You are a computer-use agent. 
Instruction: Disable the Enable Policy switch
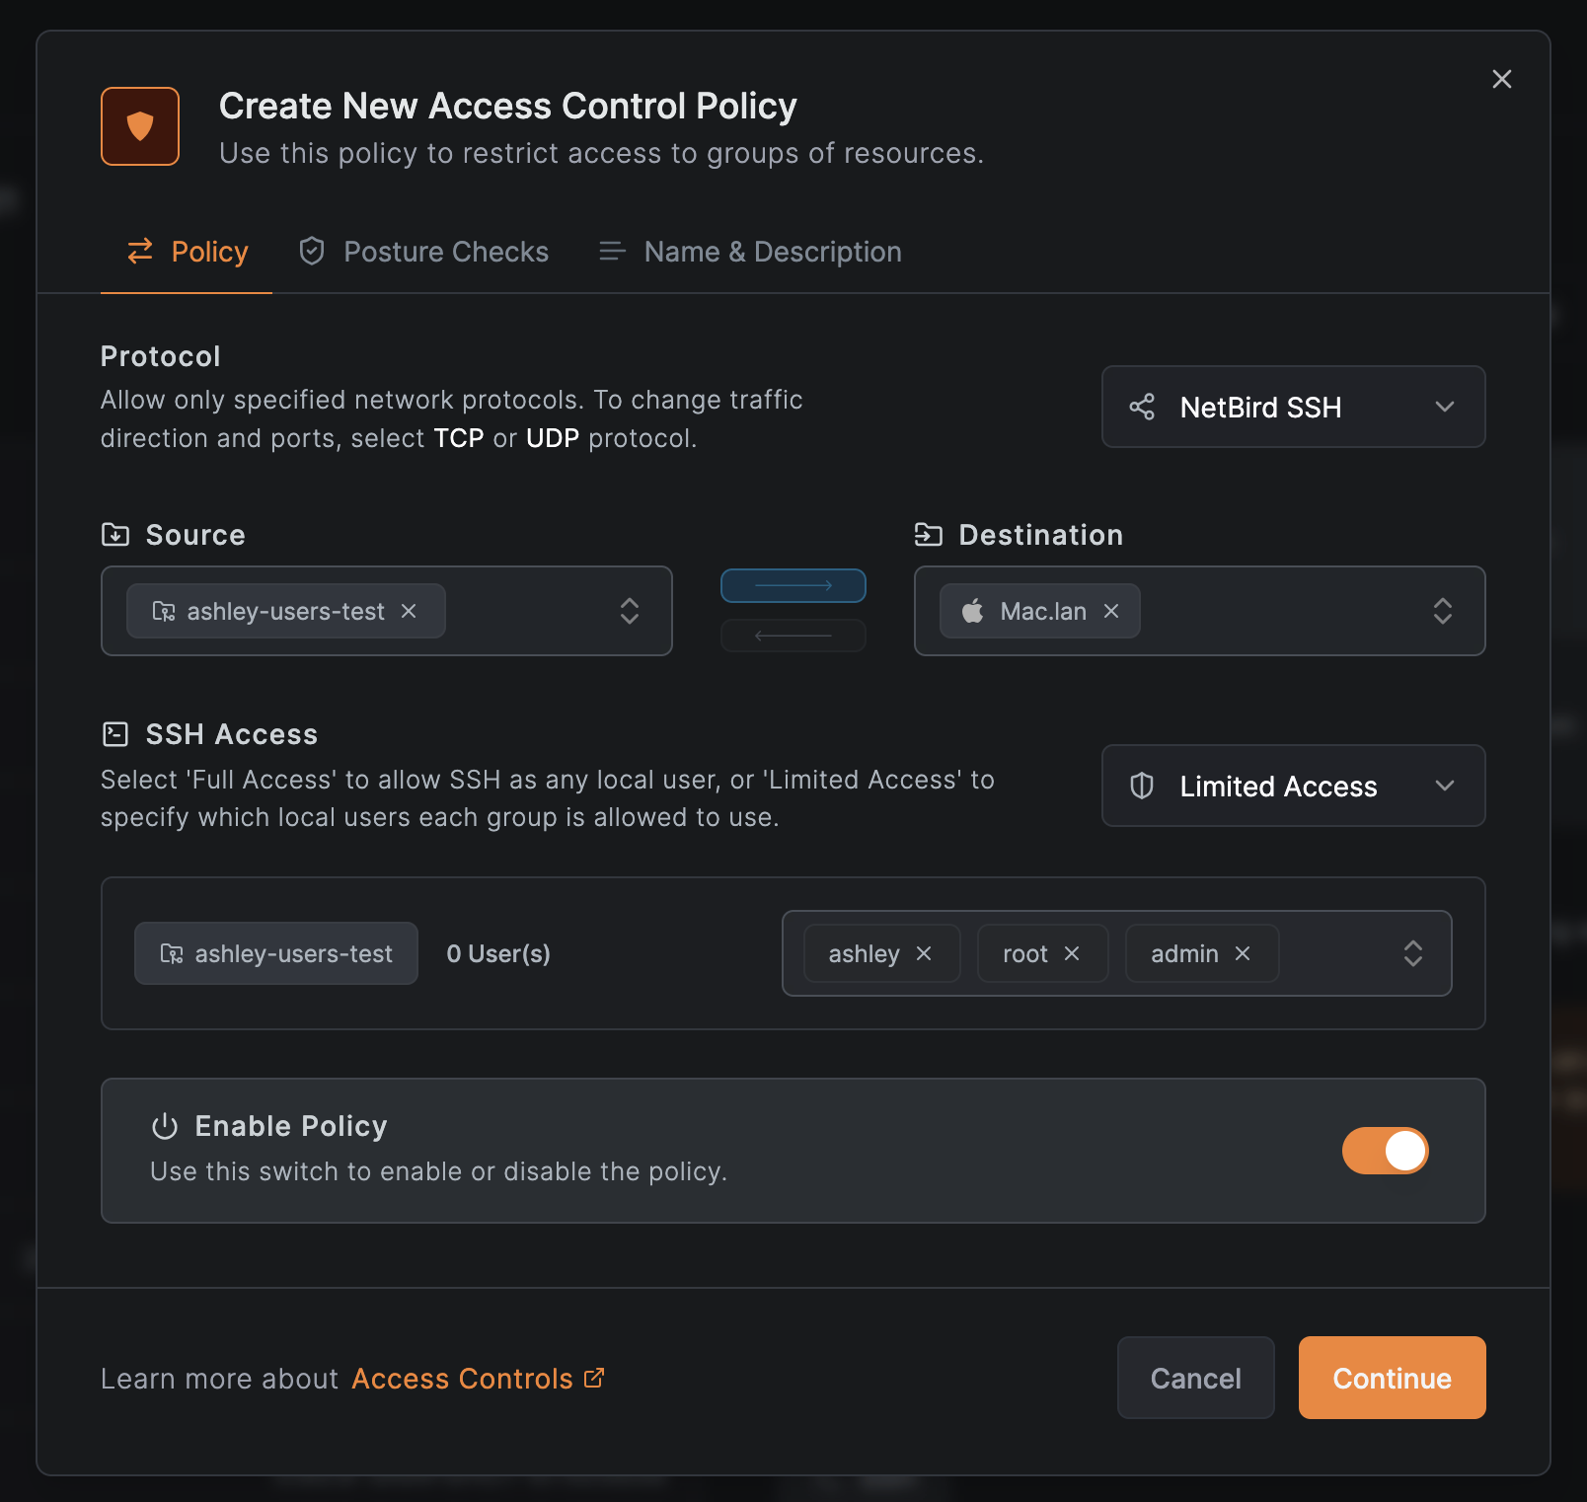pyautogui.click(x=1385, y=1151)
